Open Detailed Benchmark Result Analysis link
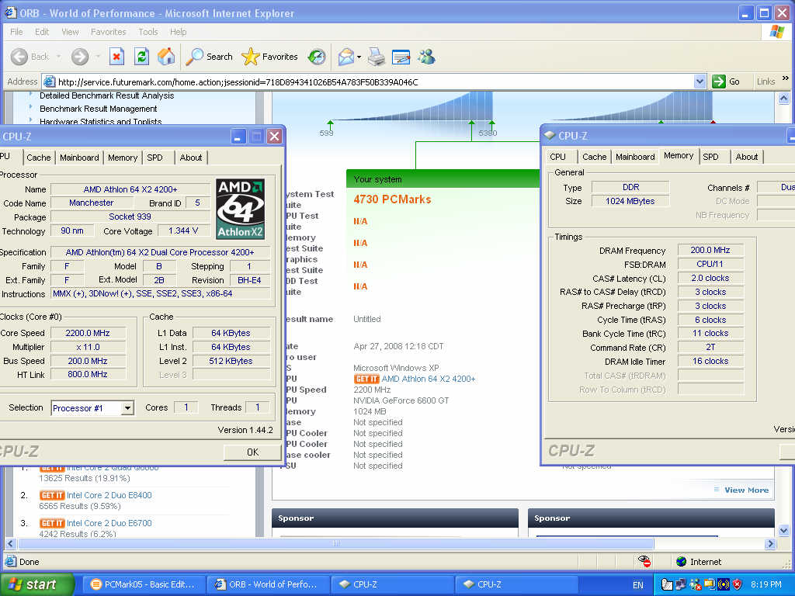 pyautogui.click(x=106, y=95)
